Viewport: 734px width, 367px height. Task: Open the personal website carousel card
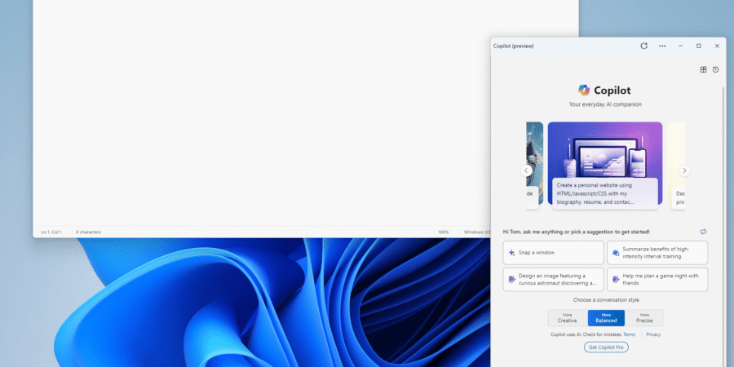coord(605,164)
